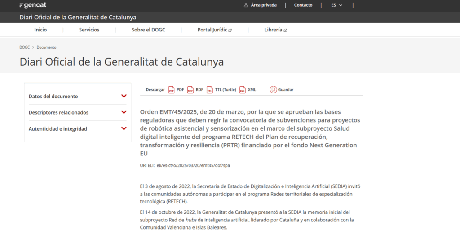Go to the Inicio menu item
This screenshot has width=460, height=230.
(40, 30)
